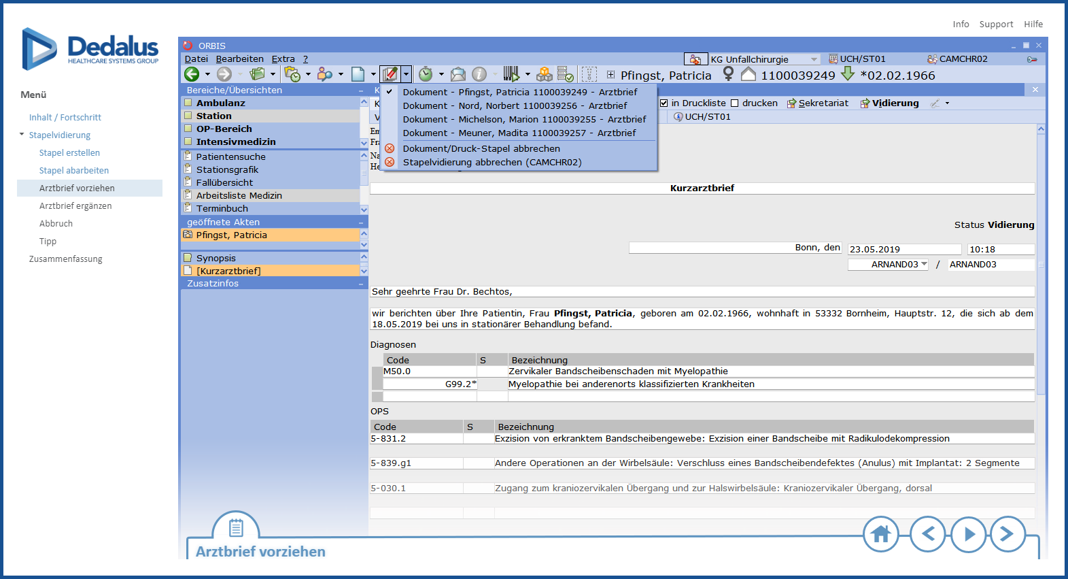The image size is (1068, 579).
Task: Open the patient search person-magnifier icon
Action: (325, 74)
